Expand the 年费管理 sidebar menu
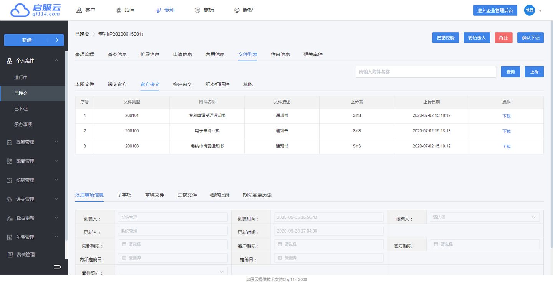This screenshot has width=553, height=282. click(56, 237)
